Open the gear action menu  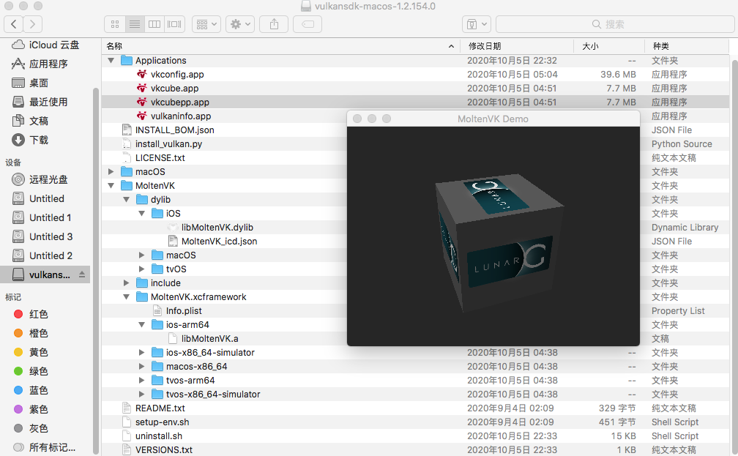[240, 24]
